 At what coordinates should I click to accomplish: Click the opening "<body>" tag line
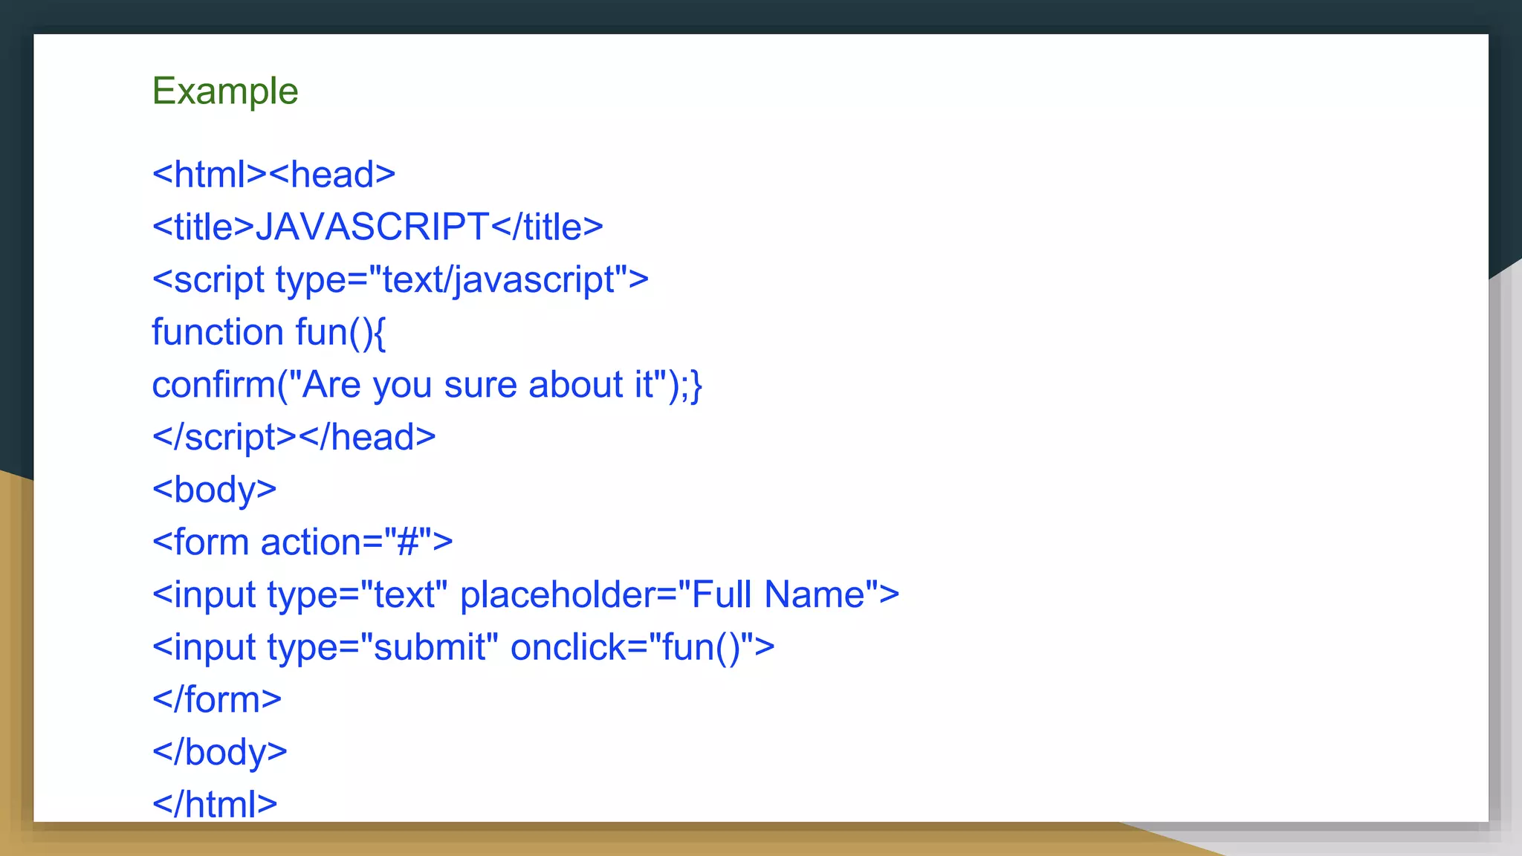coord(214,490)
